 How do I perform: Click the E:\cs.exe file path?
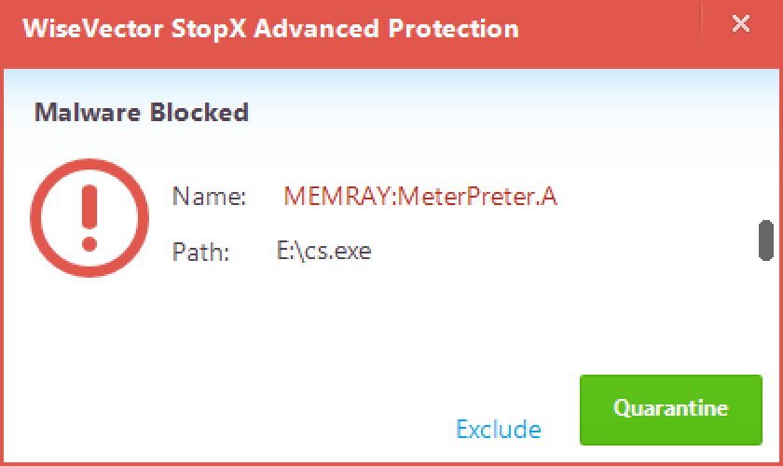tap(323, 251)
